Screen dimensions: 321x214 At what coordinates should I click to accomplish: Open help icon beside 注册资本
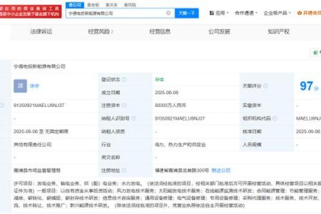point(124,105)
